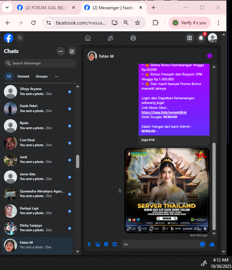Viewport: 232px width, 270px height.
Task: Click conversation scrollbar up arrow
Action: pyautogui.click(x=214, y=67)
